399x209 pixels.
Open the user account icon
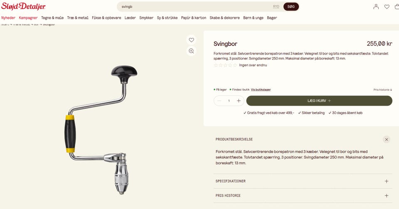tap(376, 7)
